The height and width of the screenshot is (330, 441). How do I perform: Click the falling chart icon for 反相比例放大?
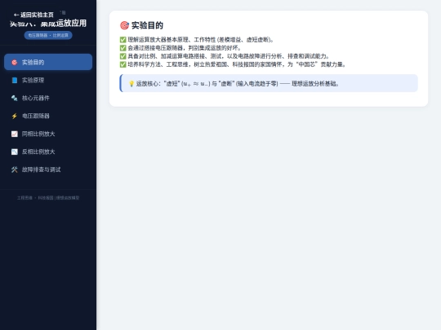click(x=15, y=152)
